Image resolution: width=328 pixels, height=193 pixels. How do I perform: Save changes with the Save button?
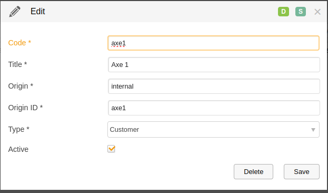tap(302, 171)
